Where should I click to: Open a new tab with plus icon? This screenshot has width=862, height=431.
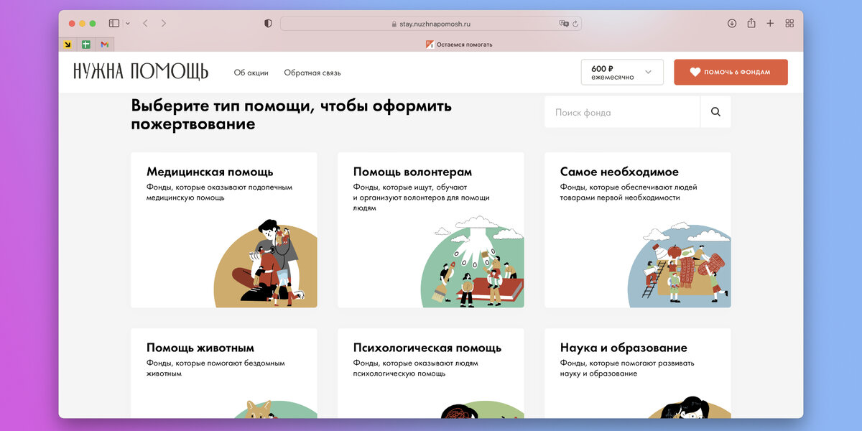coord(770,23)
